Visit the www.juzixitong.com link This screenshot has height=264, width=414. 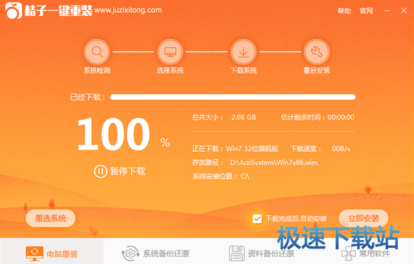pyautogui.click(x=128, y=11)
